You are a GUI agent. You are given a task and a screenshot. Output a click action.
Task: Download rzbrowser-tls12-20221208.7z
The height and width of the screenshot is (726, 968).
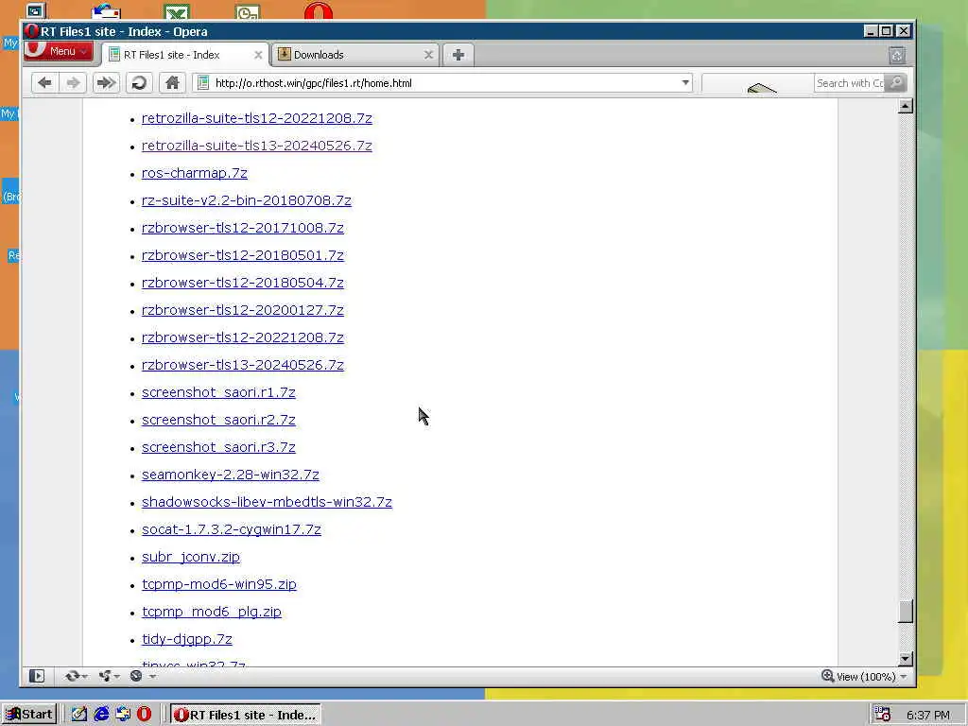pos(243,337)
